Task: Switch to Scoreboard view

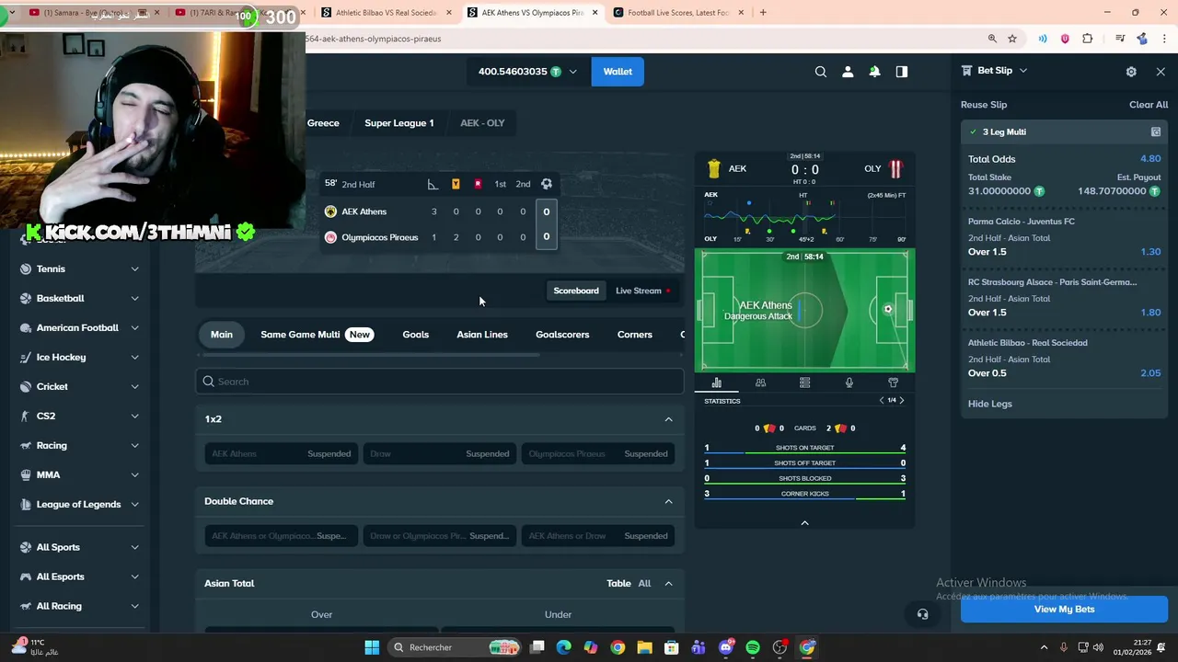Action: click(576, 291)
